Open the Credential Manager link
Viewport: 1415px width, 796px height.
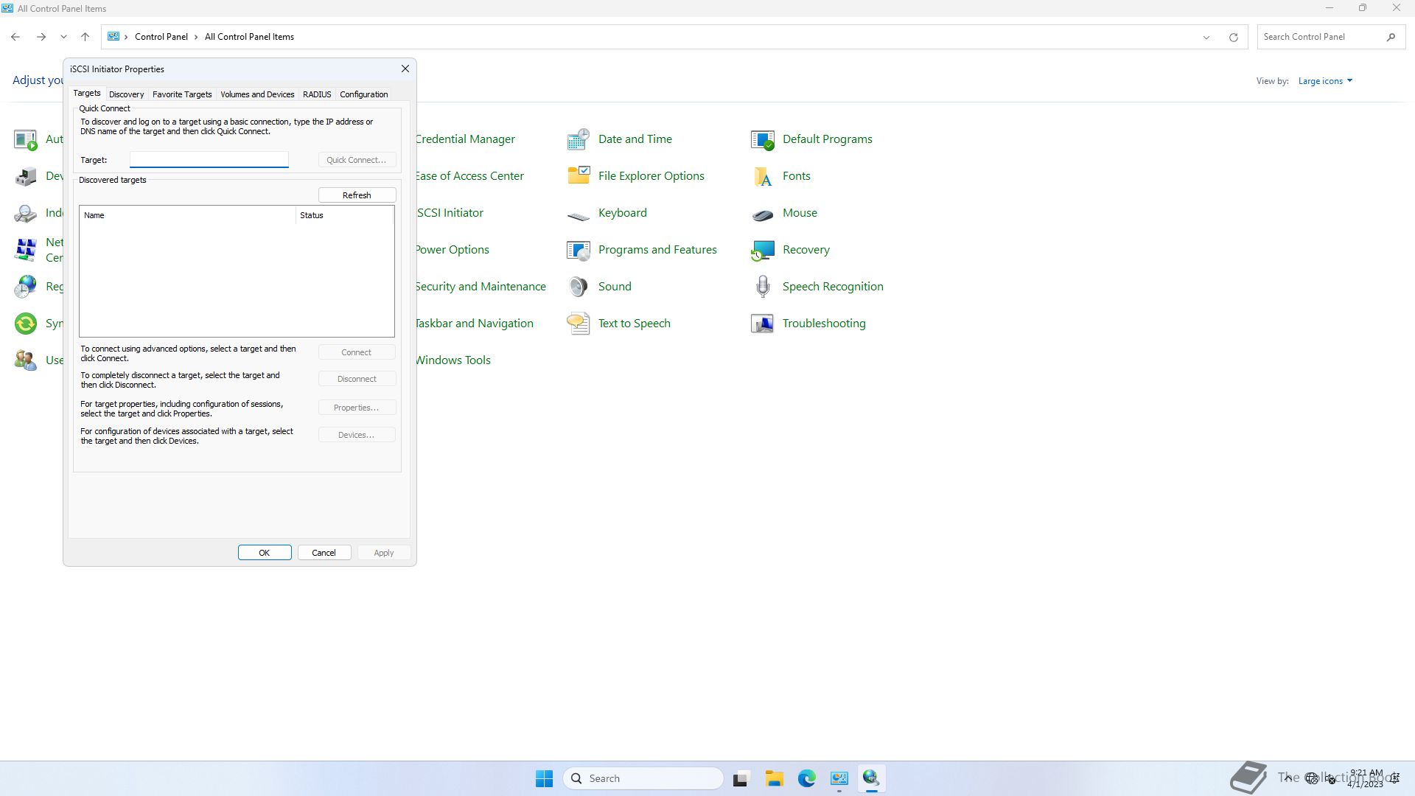[466, 139]
